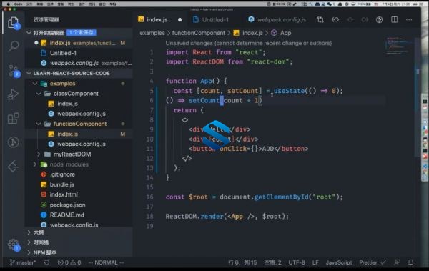Click the compare changes icon in editor toolbar
This screenshot has width=429, height=271.
320,20
